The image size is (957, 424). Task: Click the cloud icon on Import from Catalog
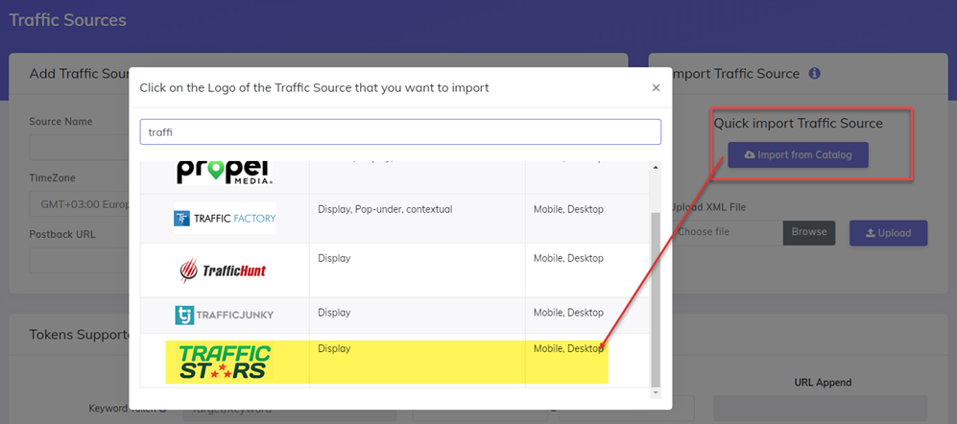click(750, 155)
